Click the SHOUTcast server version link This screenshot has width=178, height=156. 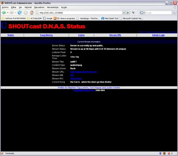point(158,32)
